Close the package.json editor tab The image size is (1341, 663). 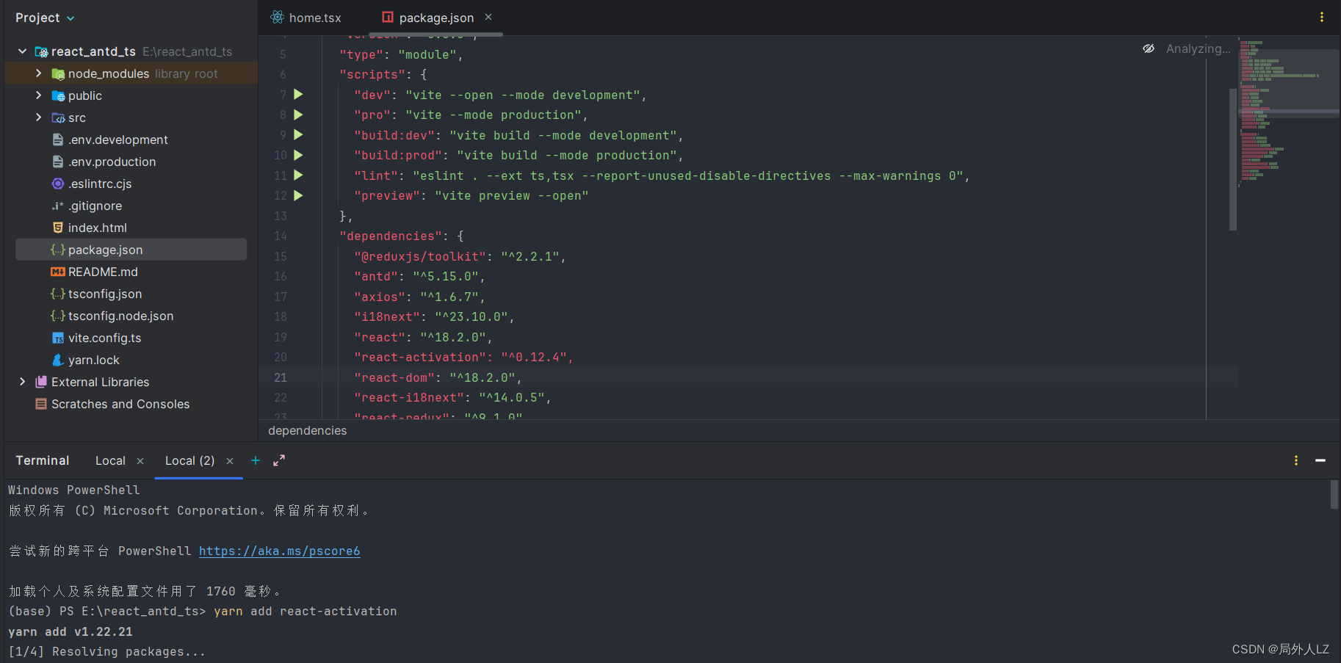[x=488, y=17]
